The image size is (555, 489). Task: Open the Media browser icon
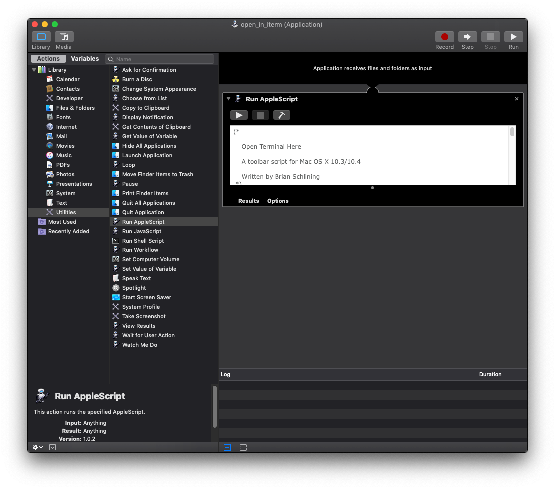point(63,37)
